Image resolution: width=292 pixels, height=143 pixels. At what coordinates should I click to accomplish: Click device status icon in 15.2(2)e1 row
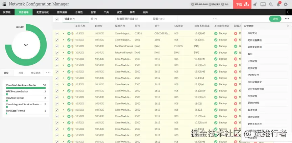(69, 84)
